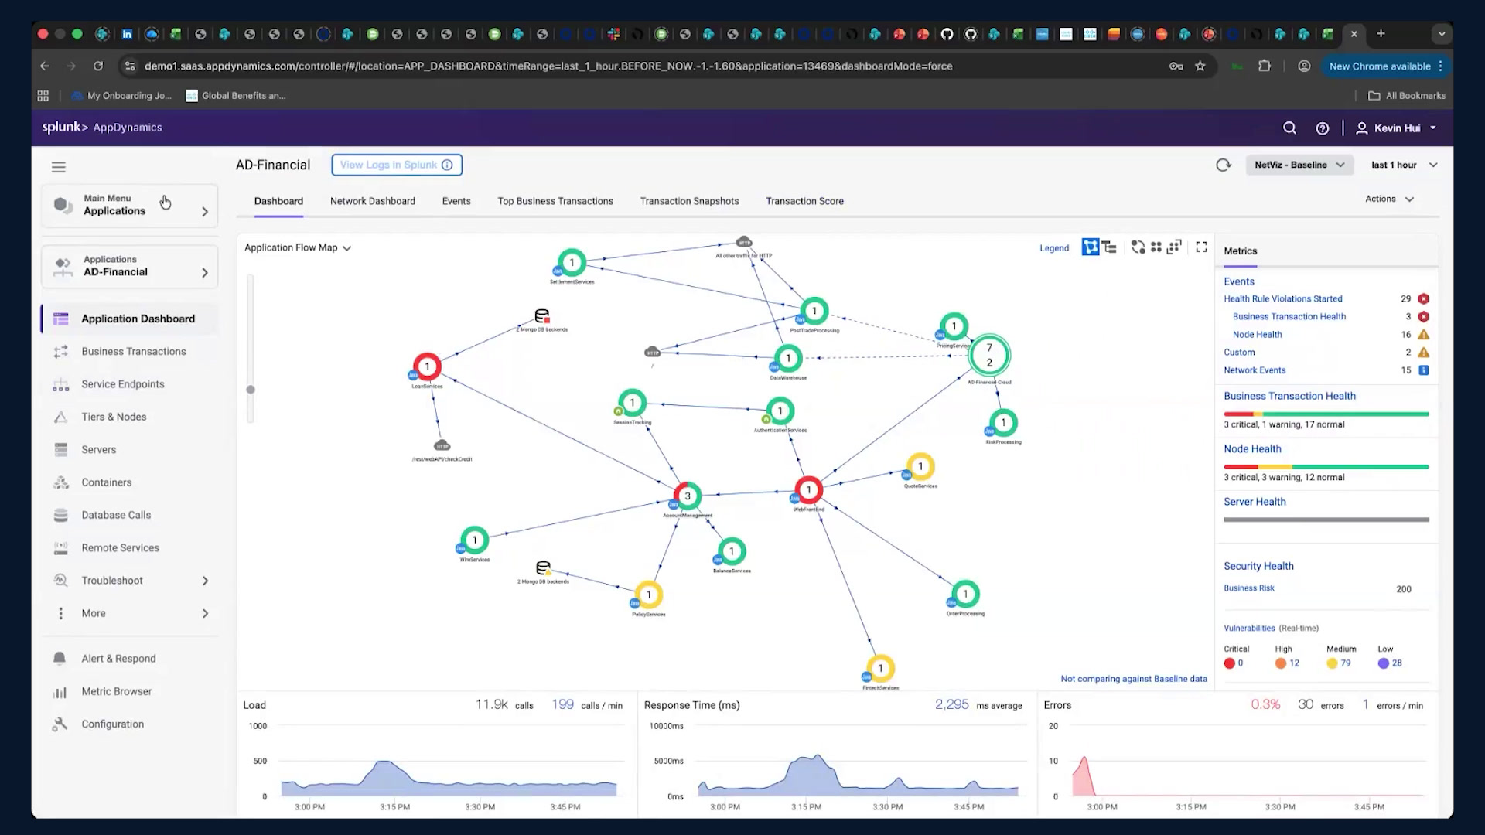Open the Actions dropdown

(1389, 199)
